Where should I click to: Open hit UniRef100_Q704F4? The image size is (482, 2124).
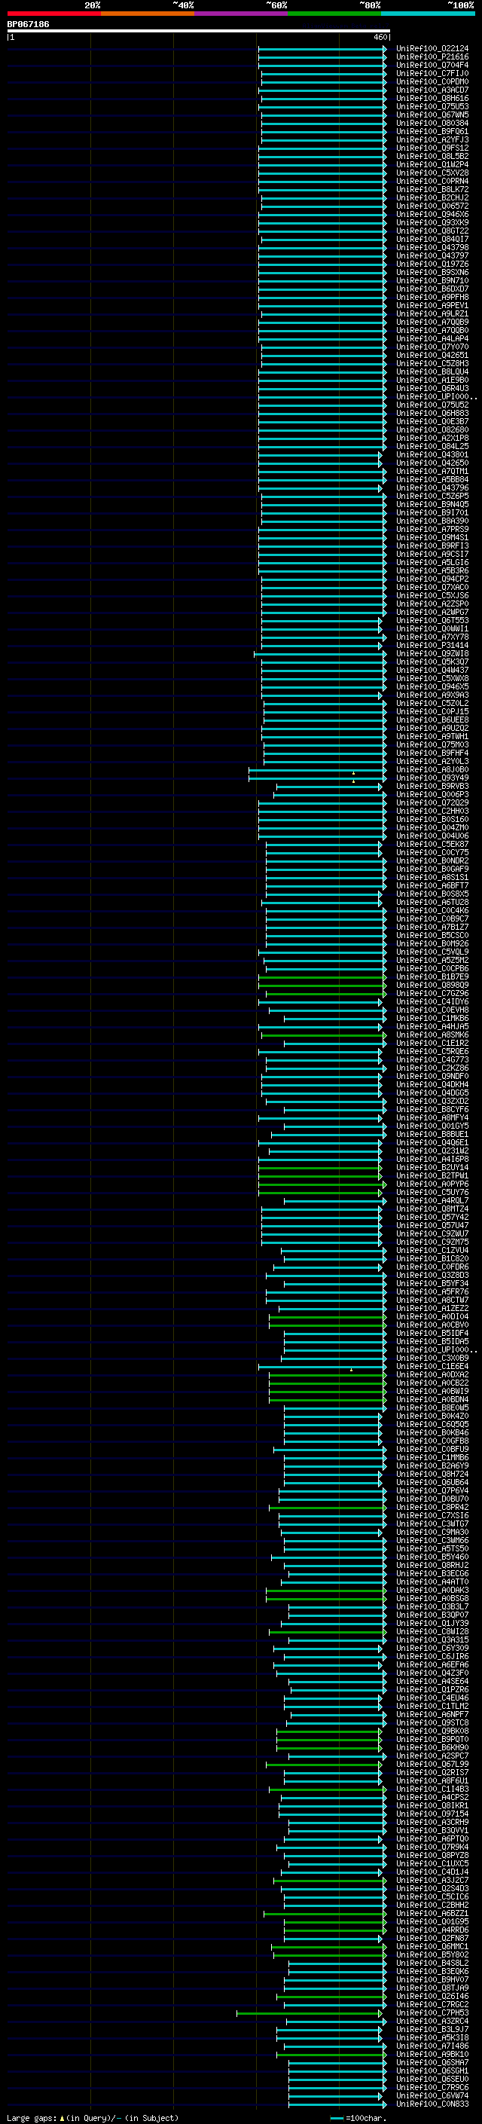[x=432, y=65]
